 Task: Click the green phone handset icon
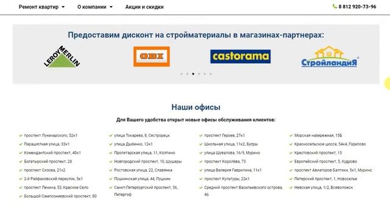tap(335, 7)
